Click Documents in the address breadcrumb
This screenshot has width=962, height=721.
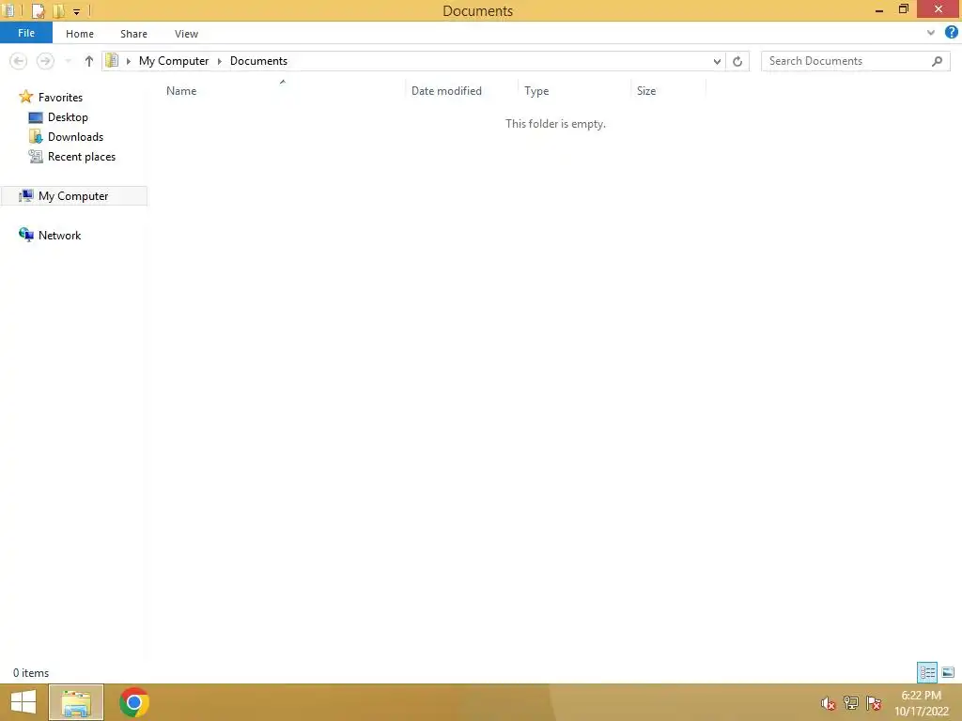258,61
